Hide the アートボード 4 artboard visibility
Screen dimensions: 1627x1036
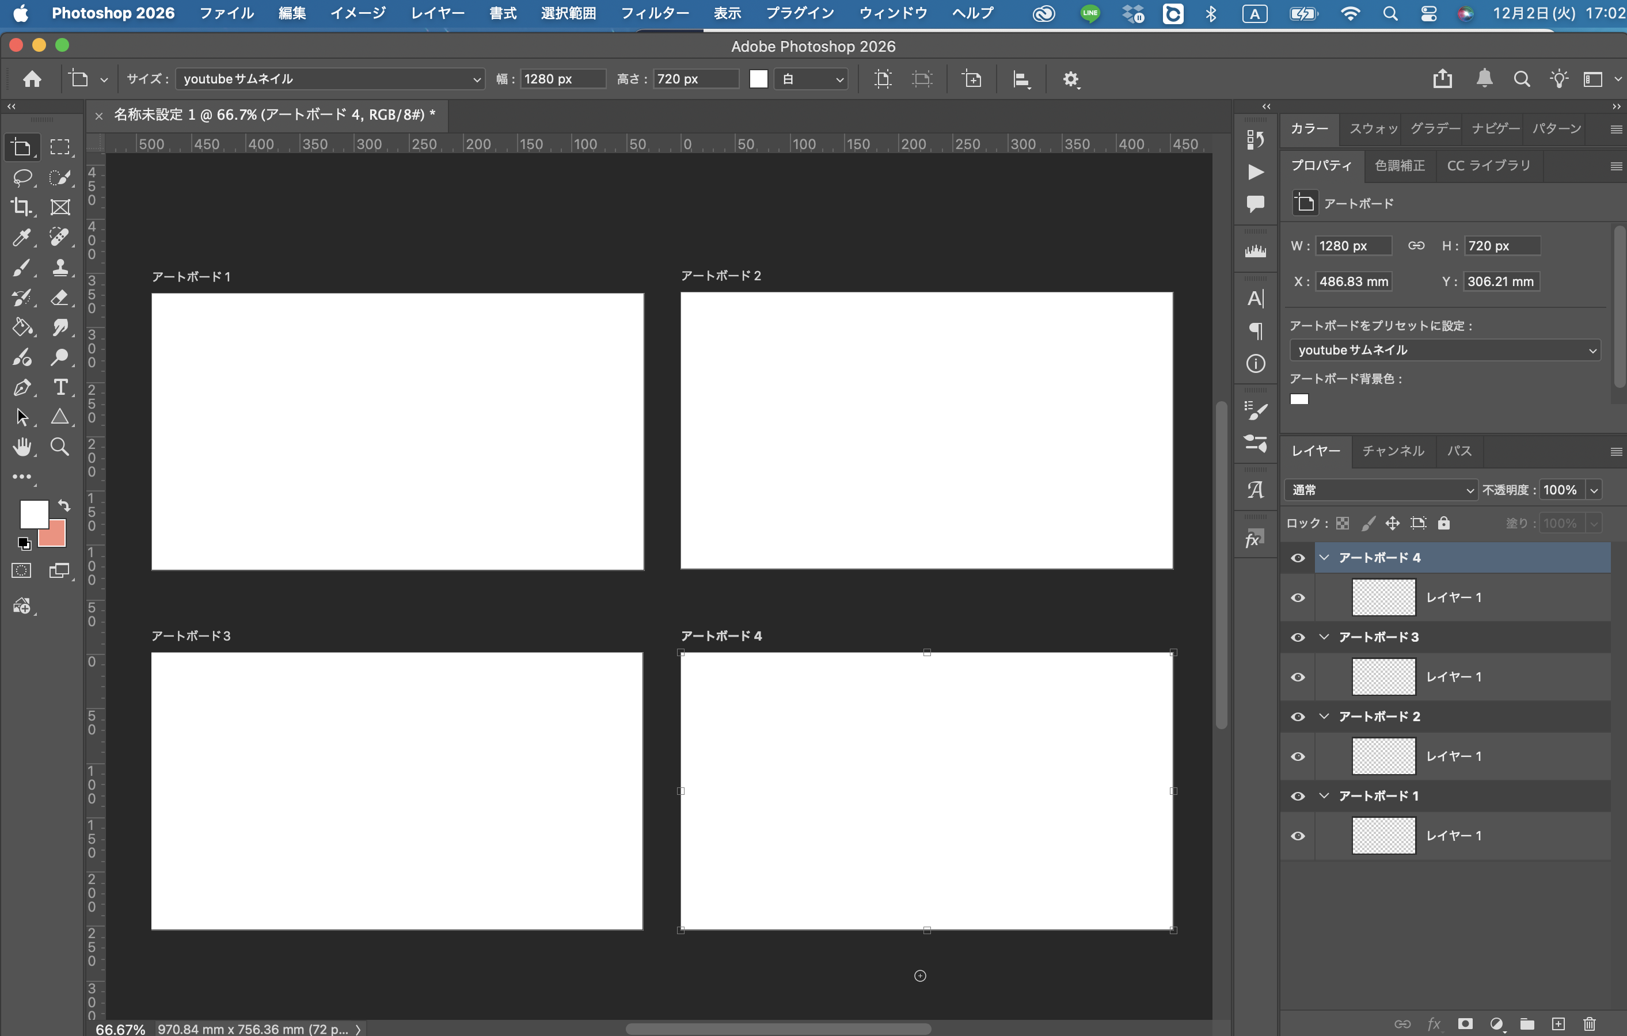[1297, 558]
